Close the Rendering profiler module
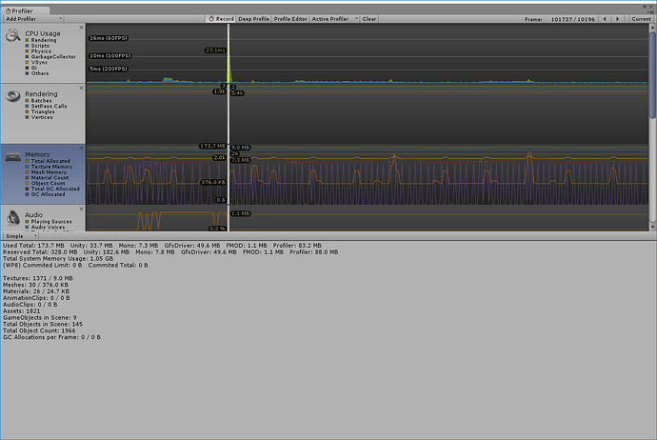 click(x=81, y=88)
